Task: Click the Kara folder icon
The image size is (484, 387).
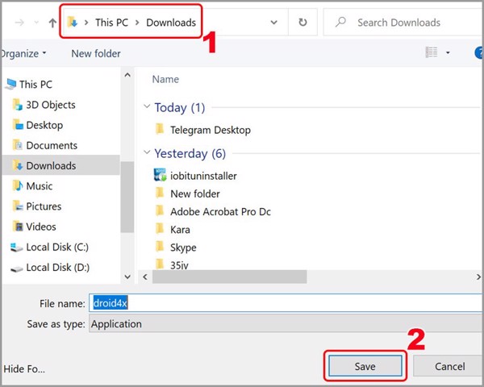Action: 160,228
